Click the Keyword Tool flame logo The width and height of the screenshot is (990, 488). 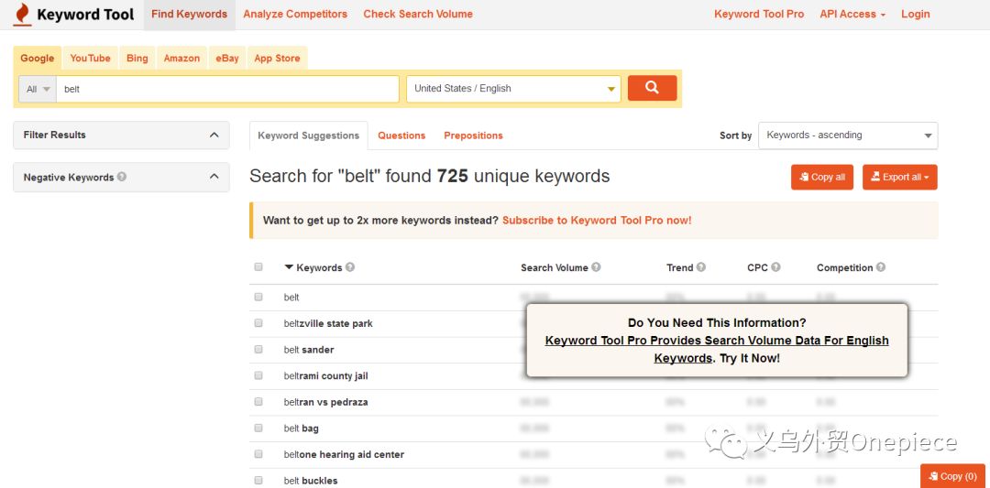pos(22,14)
